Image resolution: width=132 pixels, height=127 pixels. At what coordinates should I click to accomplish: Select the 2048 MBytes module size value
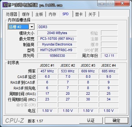tap(57, 33)
